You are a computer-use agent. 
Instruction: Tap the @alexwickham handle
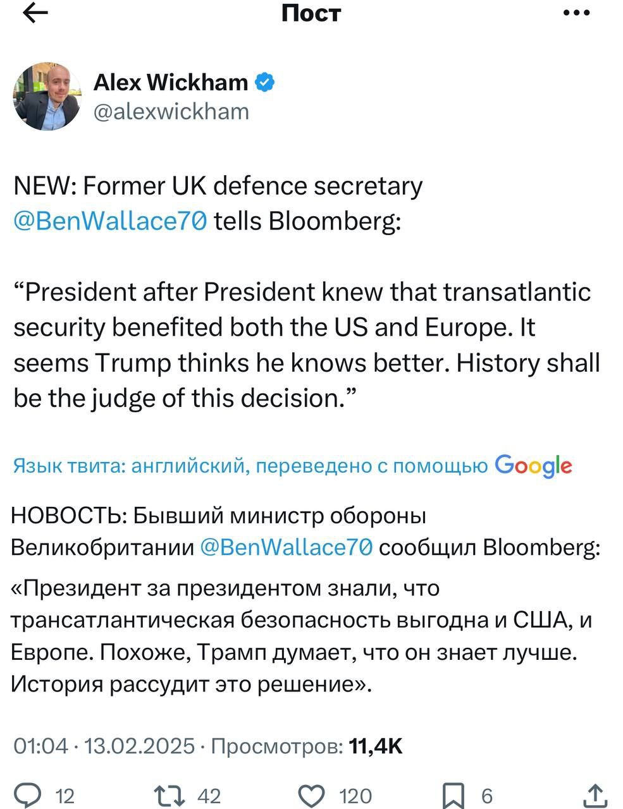[171, 111]
